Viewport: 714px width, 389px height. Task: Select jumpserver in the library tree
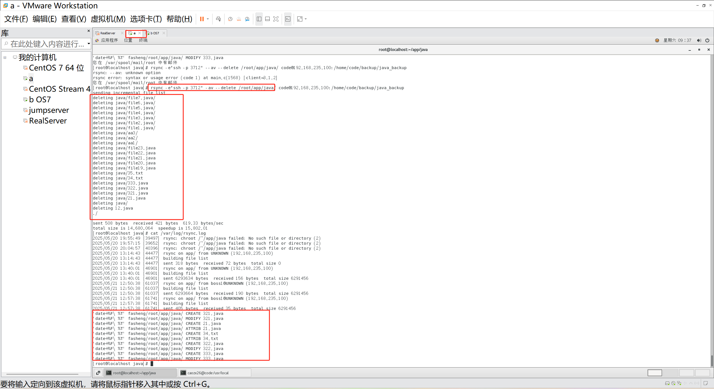[49, 110]
